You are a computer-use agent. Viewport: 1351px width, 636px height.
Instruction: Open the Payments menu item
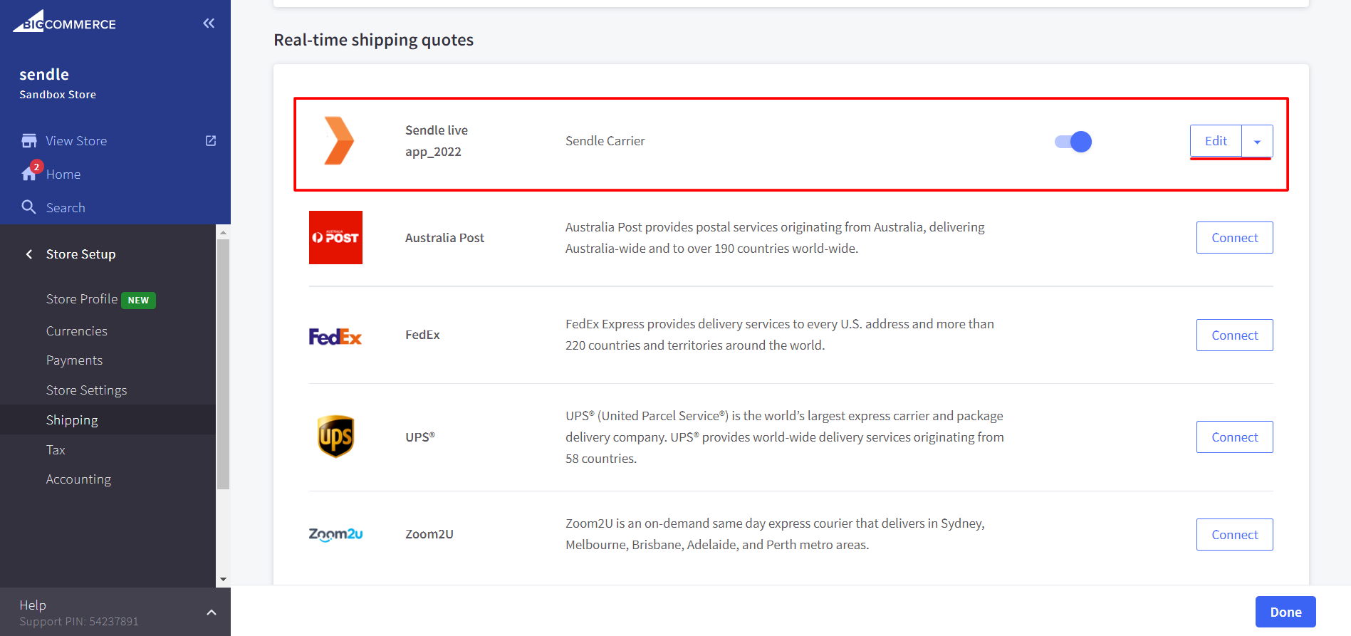tap(74, 360)
